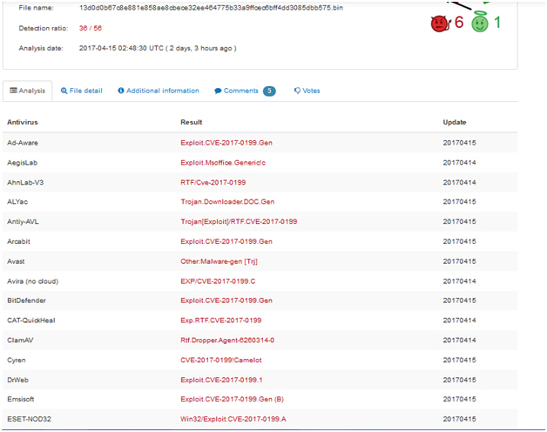
Task: Click the magnifier icon beside File detail
Action: pyautogui.click(x=64, y=91)
